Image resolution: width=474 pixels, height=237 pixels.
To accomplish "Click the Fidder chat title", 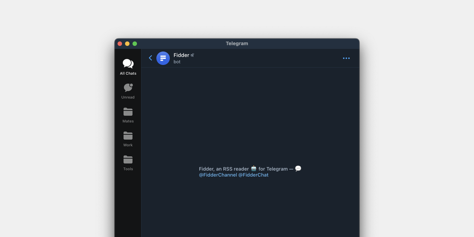I will (x=181, y=55).
